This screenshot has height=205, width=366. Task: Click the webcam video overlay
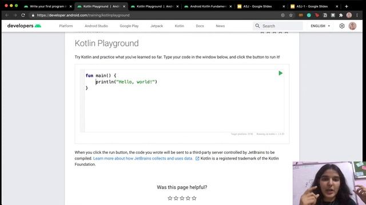[x=329, y=183]
